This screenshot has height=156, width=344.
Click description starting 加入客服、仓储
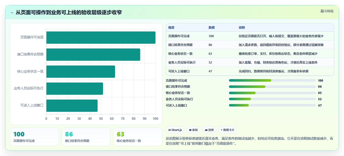[278, 63]
